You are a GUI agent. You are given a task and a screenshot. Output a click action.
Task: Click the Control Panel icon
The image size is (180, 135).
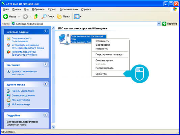tap(8, 91)
